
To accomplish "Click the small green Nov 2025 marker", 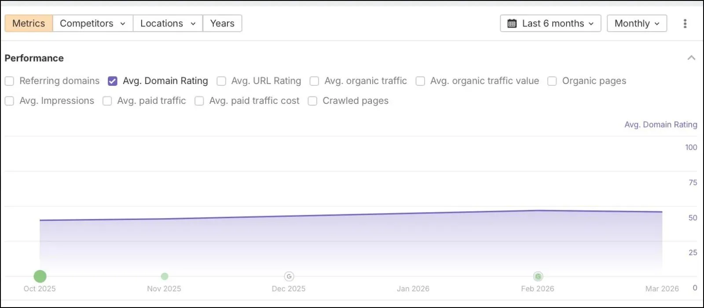I will coord(165,276).
